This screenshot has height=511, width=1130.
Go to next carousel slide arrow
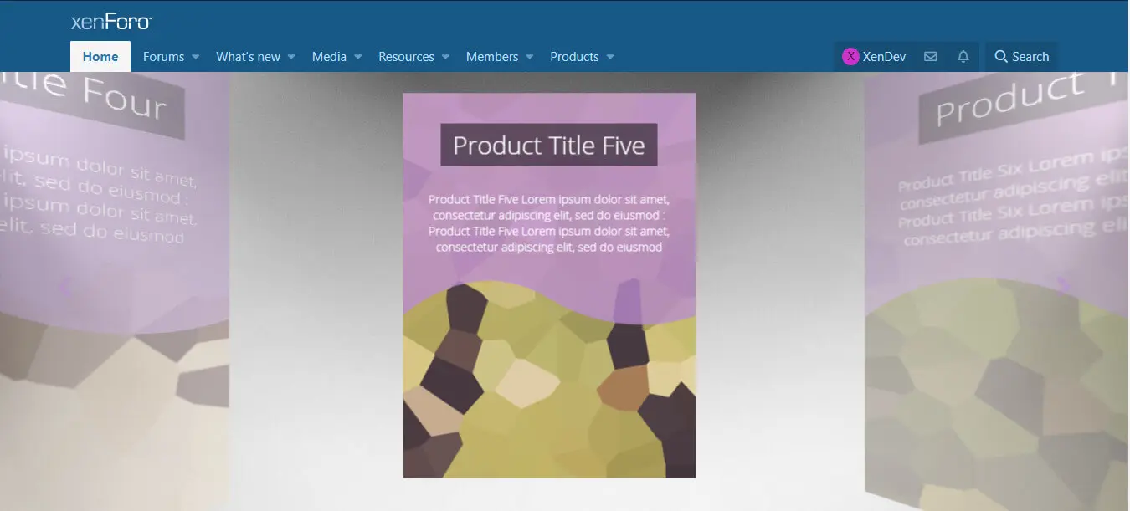point(1064,286)
